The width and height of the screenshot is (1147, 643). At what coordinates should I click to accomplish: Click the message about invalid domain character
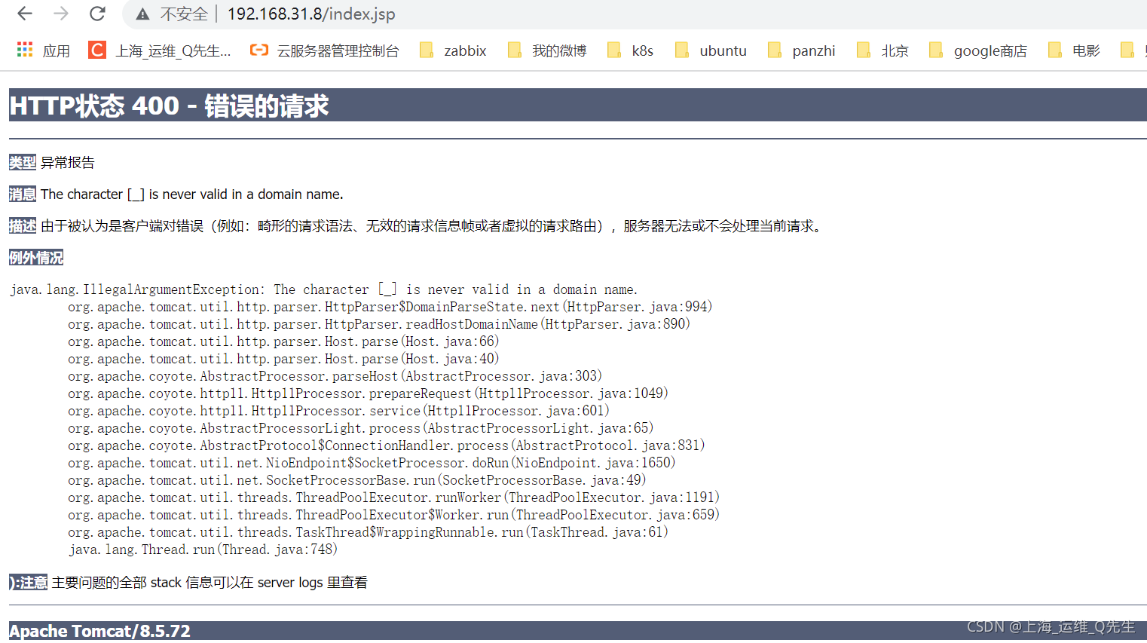(x=192, y=194)
